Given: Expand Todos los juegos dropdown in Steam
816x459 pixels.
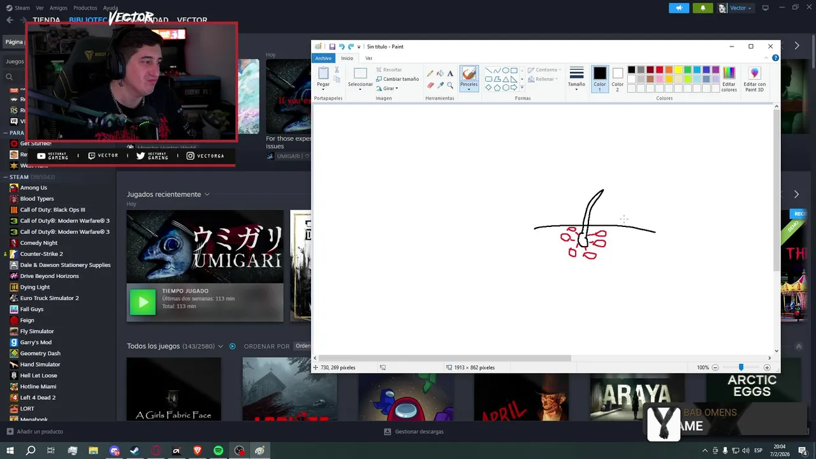Looking at the screenshot, I should pos(221,346).
